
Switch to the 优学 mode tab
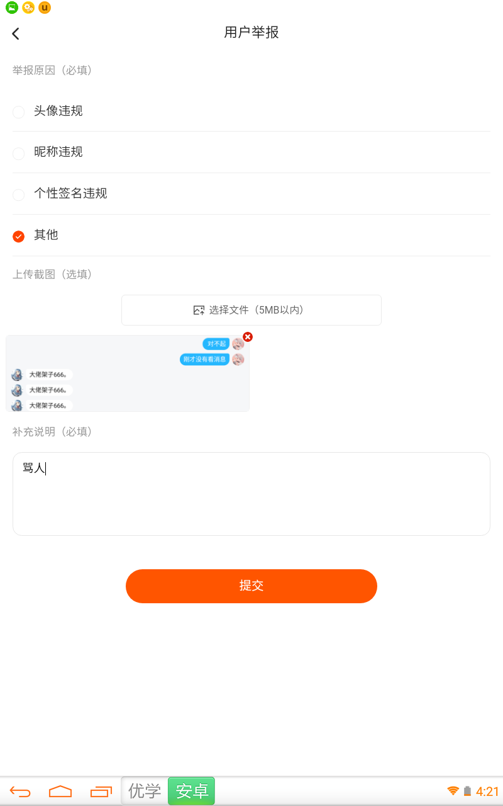145,791
